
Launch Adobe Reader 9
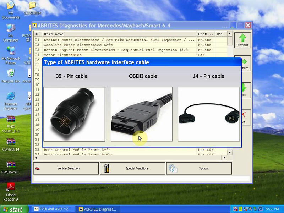(x=11, y=191)
